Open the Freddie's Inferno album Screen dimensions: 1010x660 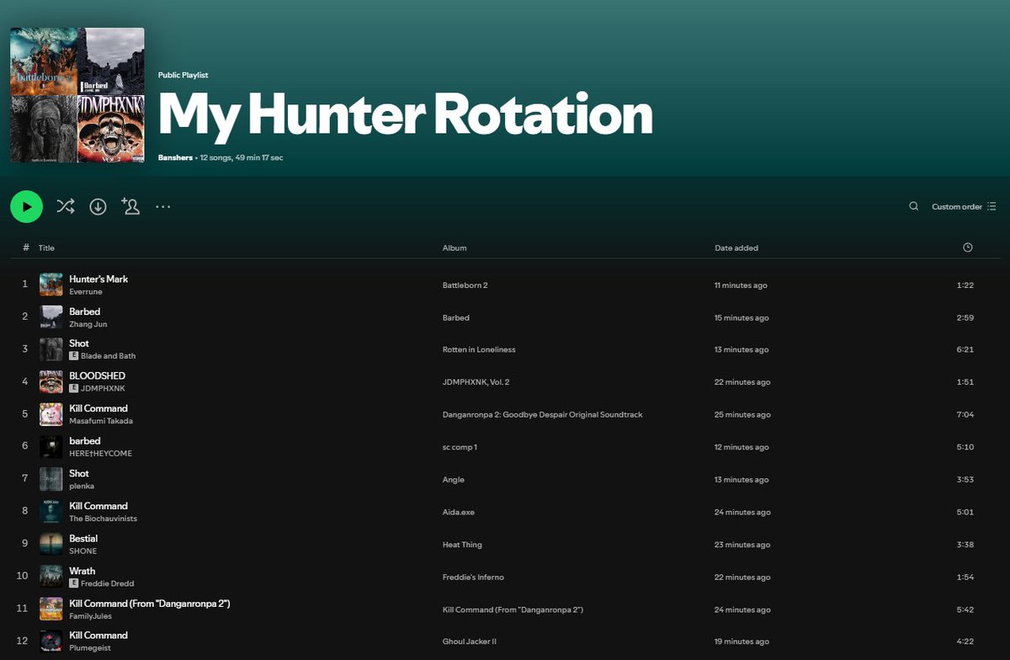[473, 577]
